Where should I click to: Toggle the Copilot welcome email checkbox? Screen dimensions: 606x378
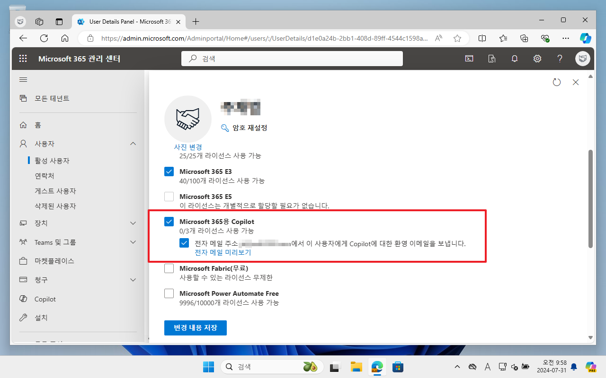click(x=184, y=243)
